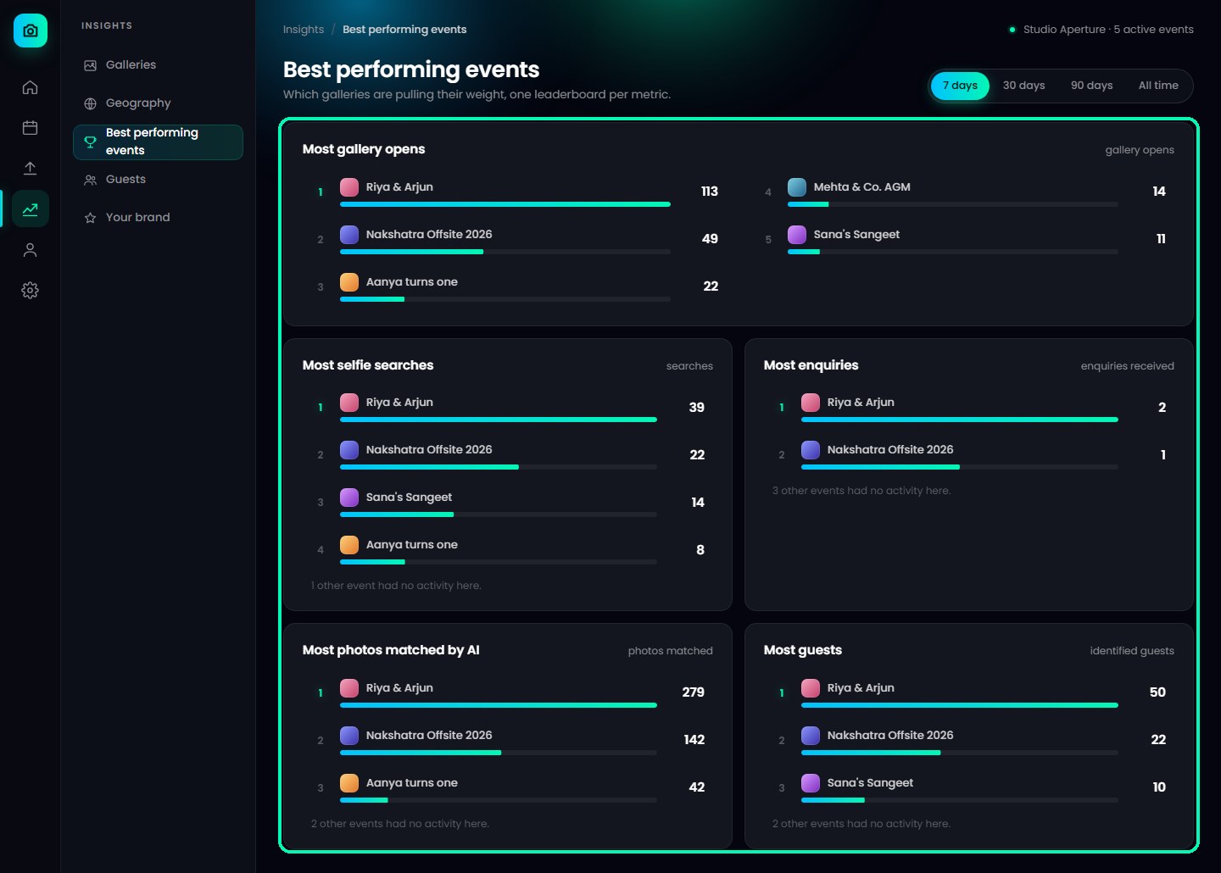Image resolution: width=1221 pixels, height=873 pixels.
Task: Click '1 other event had no activity here.'
Action: point(396,586)
